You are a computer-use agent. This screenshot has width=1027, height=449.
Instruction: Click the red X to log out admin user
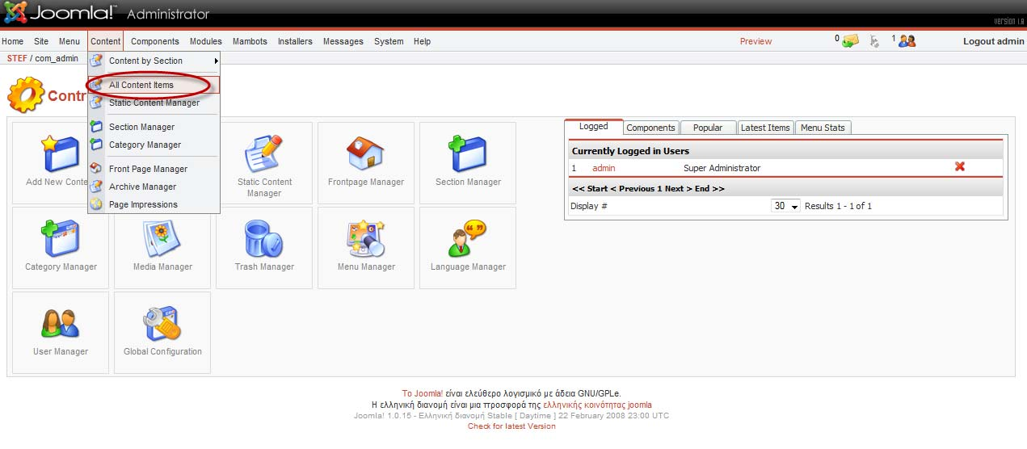click(960, 166)
